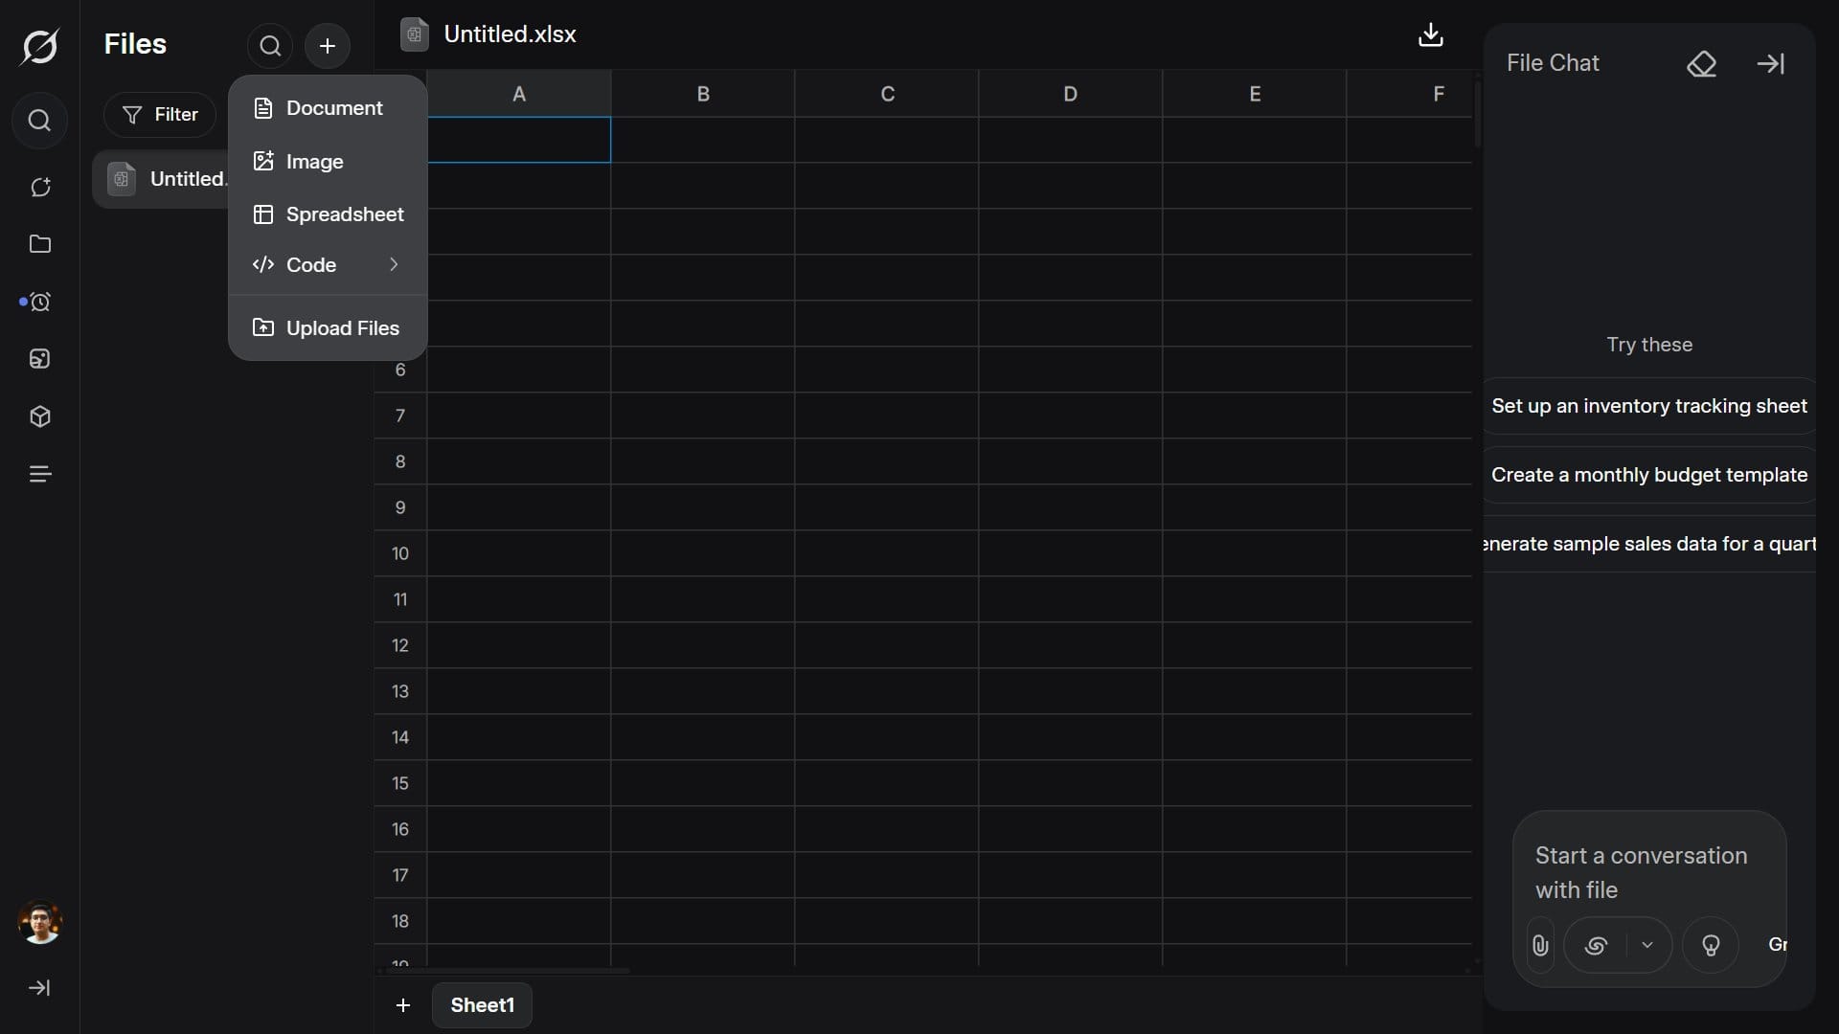Image resolution: width=1839 pixels, height=1034 pixels.
Task: Add a new sheet with plus button
Action: 403,1005
